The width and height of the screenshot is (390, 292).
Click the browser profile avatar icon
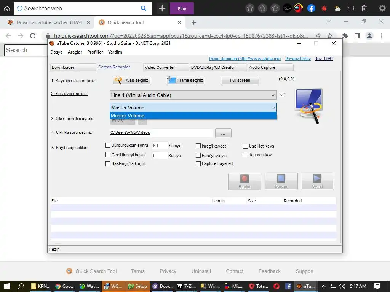coord(369,36)
